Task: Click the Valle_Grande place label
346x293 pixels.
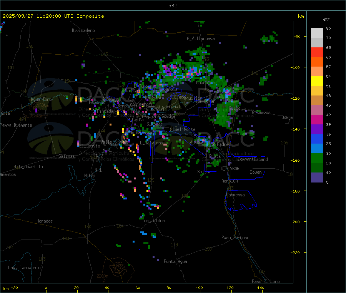Action: point(114,142)
